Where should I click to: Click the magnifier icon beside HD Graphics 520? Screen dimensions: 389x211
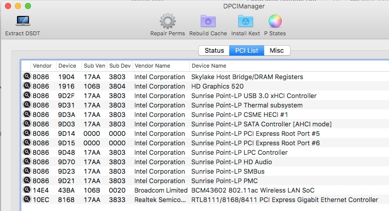point(26,86)
